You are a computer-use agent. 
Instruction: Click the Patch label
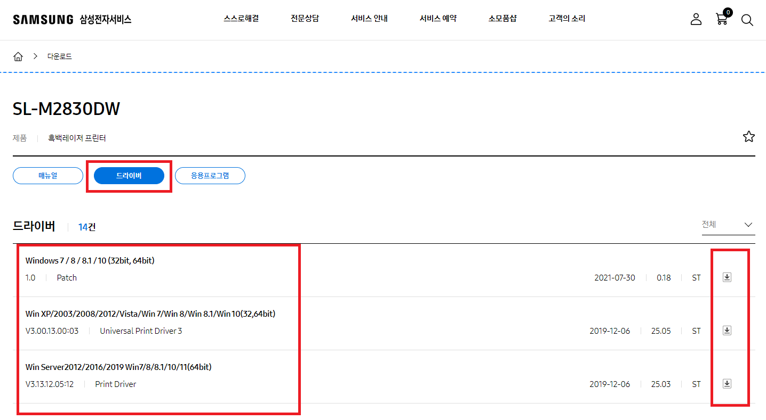click(67, 277)
